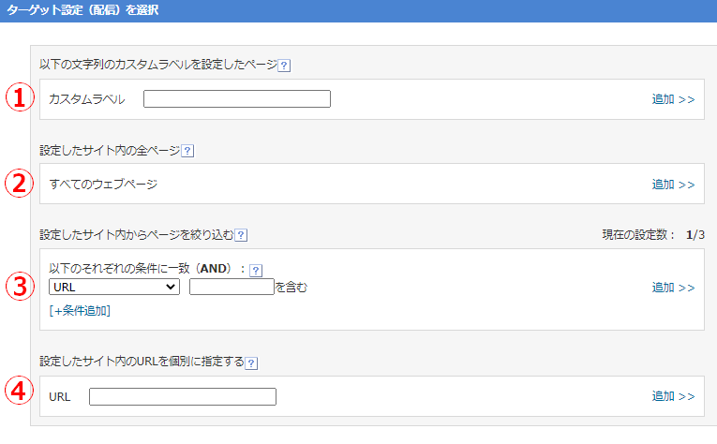Click help icon next to 設定したサイト内の全ページ

(187, 150)
